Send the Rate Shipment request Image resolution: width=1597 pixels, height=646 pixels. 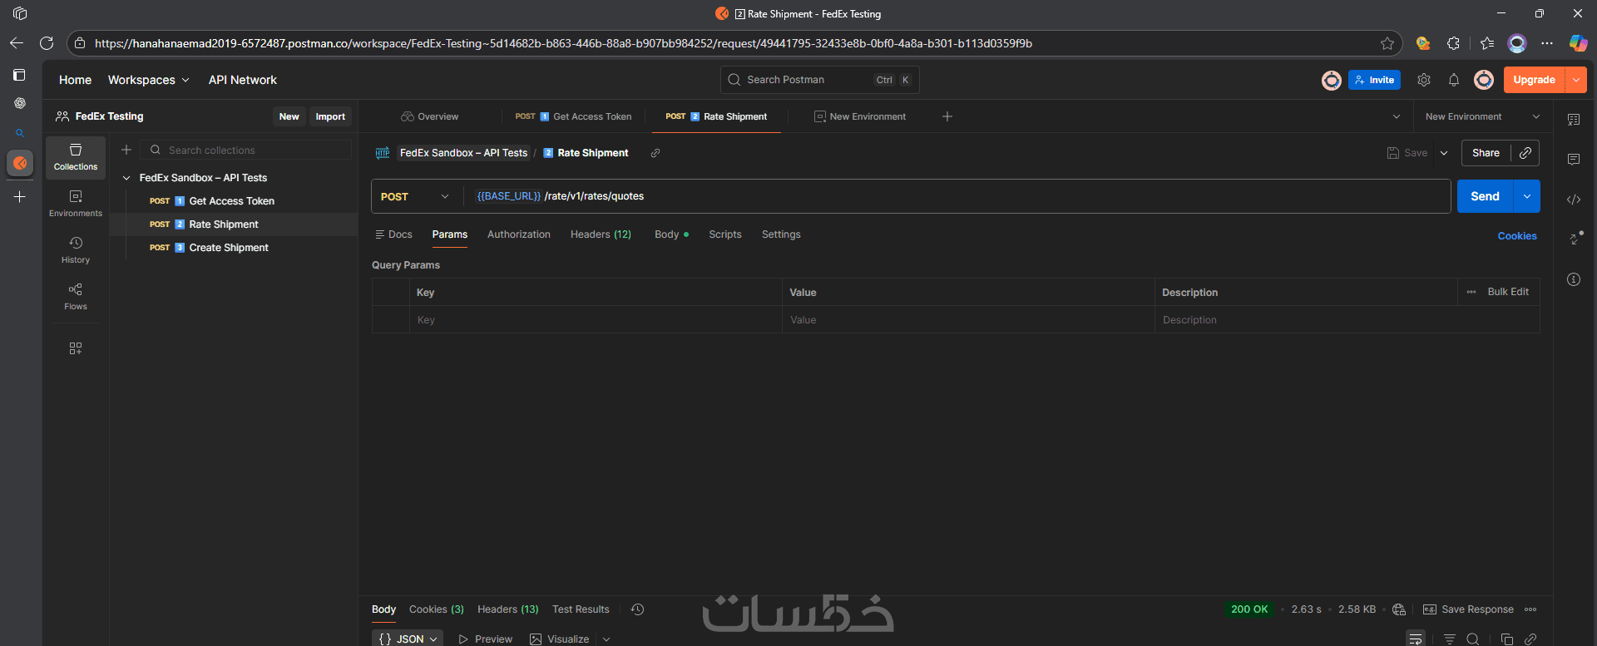(x=1485, y=196)
